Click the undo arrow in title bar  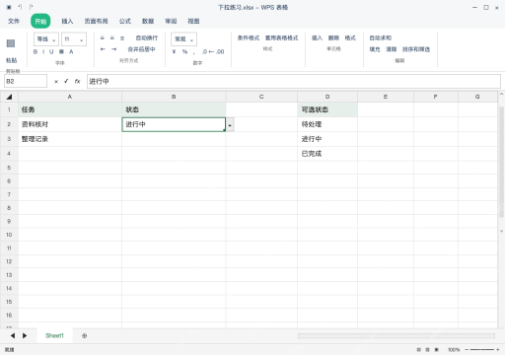pyautogui.click(x=20, y=7)
